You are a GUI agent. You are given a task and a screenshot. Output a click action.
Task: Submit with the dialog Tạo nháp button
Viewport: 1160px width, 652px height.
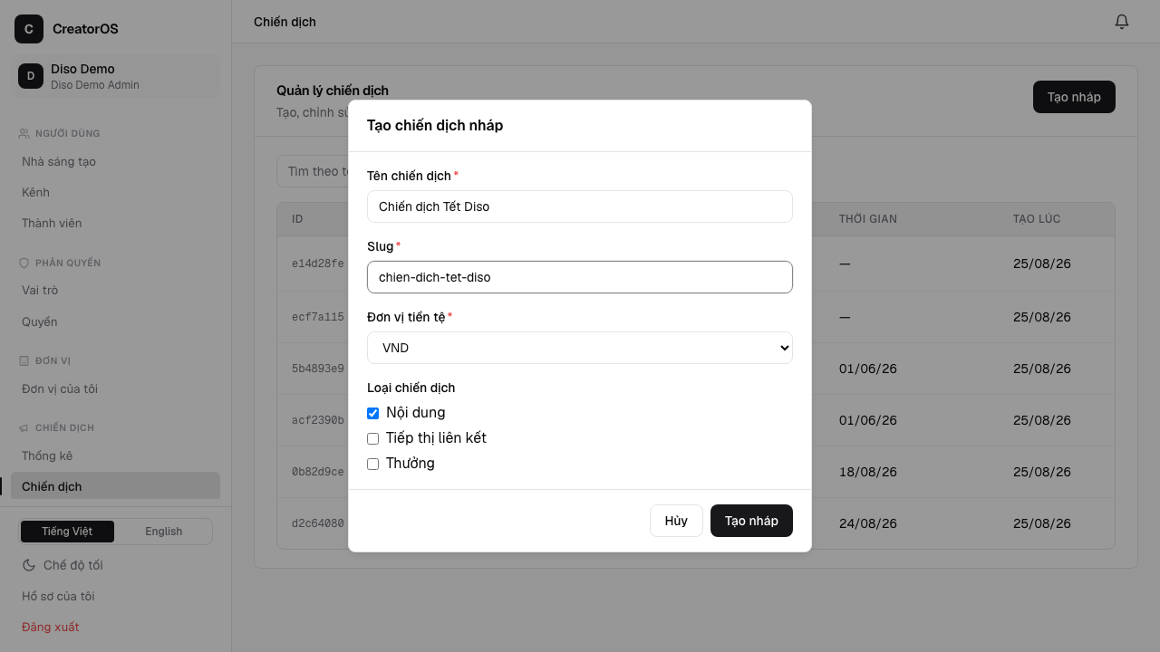[751, 521]
